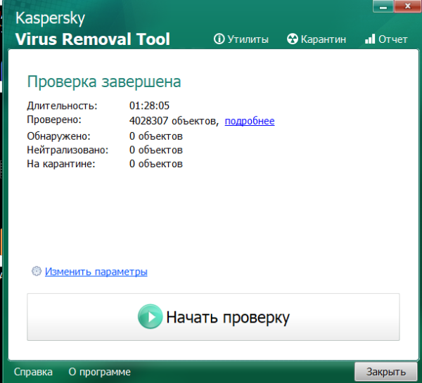Open Справка in the bottom bar

pyautogui.click(x=33, y=372)
